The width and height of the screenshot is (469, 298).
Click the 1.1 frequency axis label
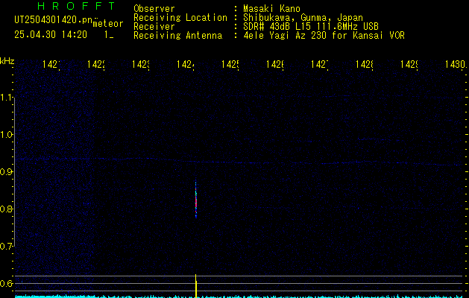coord(7,98)
